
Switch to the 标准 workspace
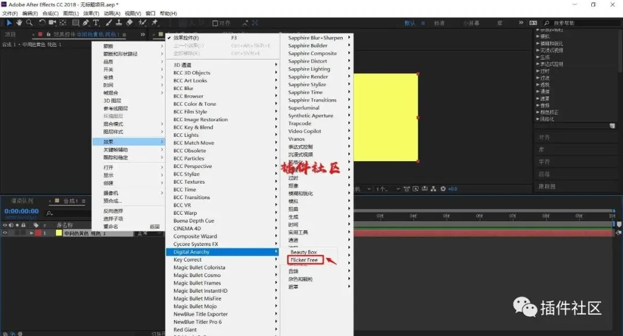click(x=439, y=23)
